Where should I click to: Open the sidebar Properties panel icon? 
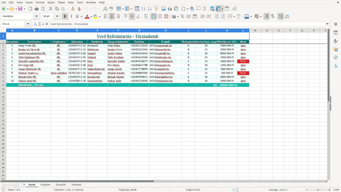coord(336,33)
